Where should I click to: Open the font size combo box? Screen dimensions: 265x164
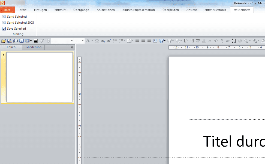[79, 41]
